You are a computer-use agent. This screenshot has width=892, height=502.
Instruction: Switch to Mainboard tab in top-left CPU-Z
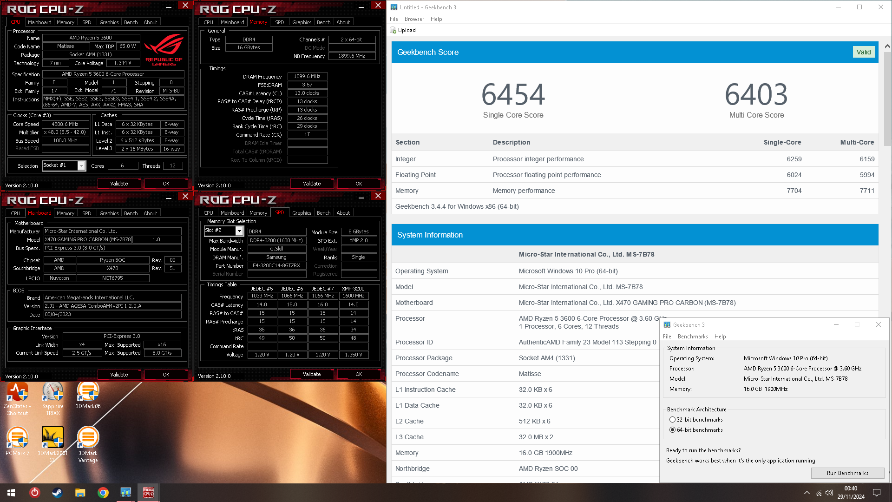pyautogui.click(x=39, y=22)
